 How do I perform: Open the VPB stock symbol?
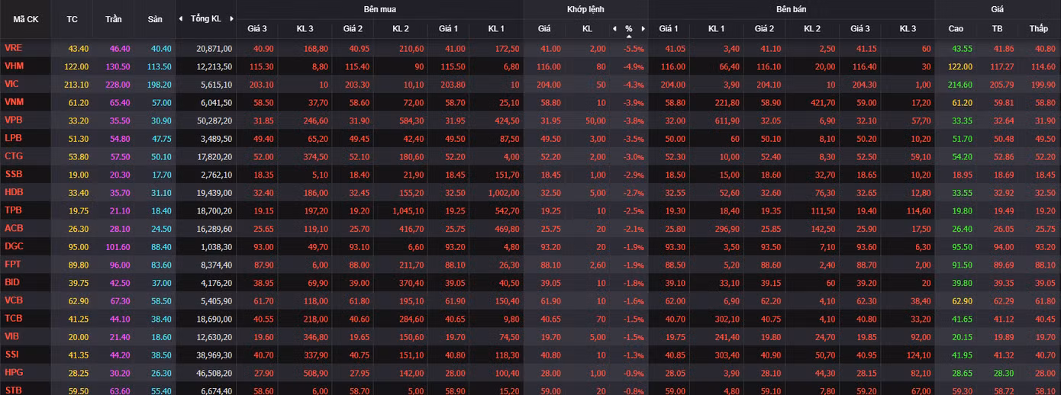[14, 120]
